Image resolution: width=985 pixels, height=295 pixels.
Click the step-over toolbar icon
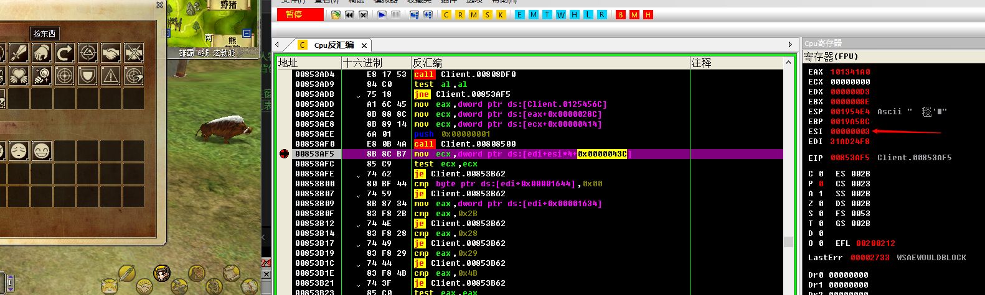(428, 14)
